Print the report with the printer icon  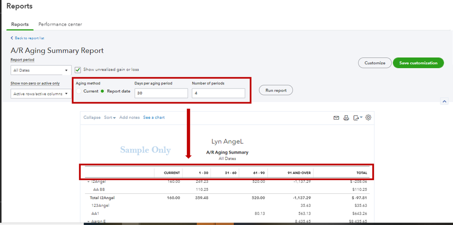(x=346, y=118)
